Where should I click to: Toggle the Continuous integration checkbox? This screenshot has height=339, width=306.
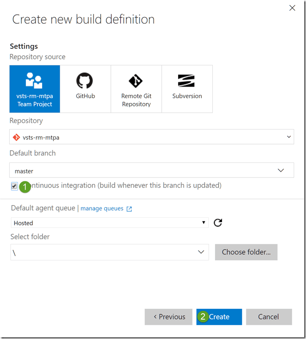pos(15,186)
